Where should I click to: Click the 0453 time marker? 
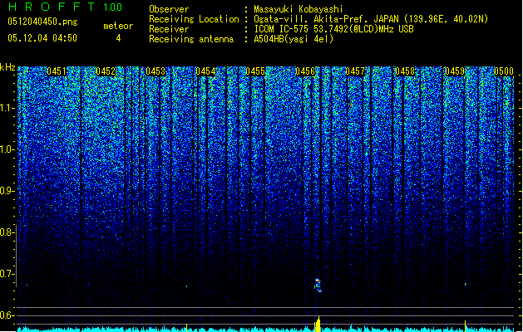[x=155, y=71]
